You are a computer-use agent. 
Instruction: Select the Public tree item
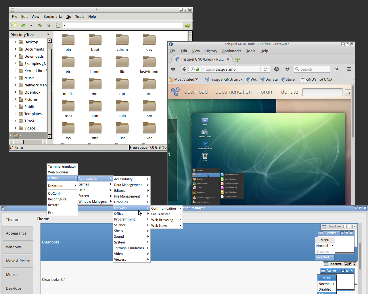pos(29,107)
